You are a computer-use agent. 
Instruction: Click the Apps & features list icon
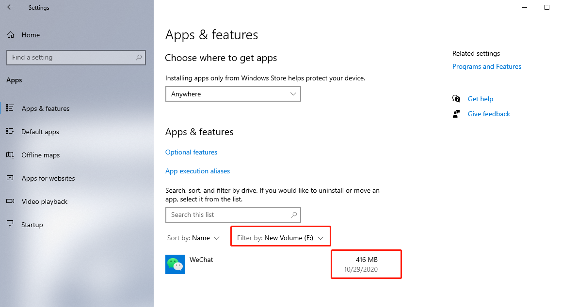10,108
